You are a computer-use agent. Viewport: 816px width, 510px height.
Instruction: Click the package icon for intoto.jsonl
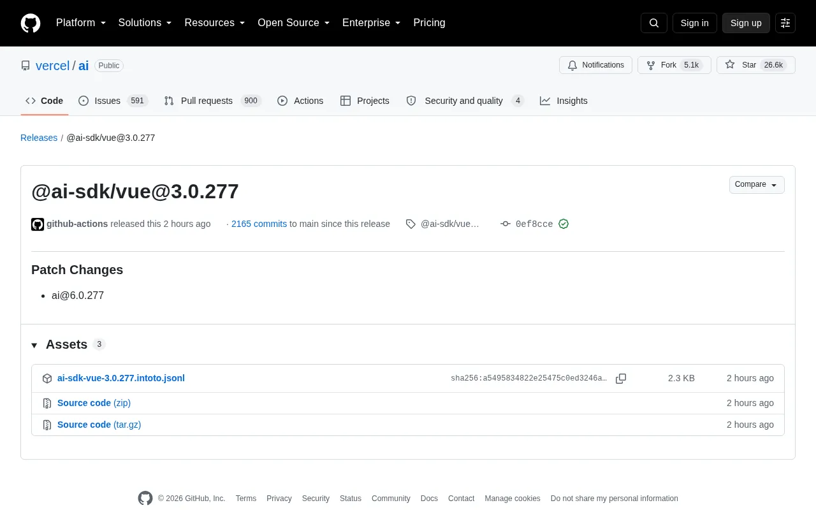click(47, 379)
